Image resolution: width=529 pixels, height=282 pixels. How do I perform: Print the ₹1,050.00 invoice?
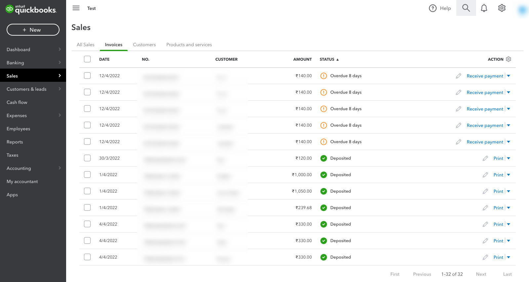tap(498, 191)
